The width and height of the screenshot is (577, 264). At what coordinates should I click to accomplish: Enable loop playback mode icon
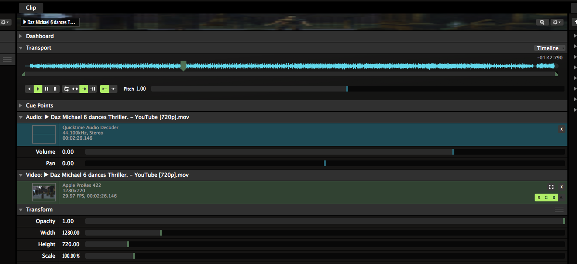click(66, 89)
